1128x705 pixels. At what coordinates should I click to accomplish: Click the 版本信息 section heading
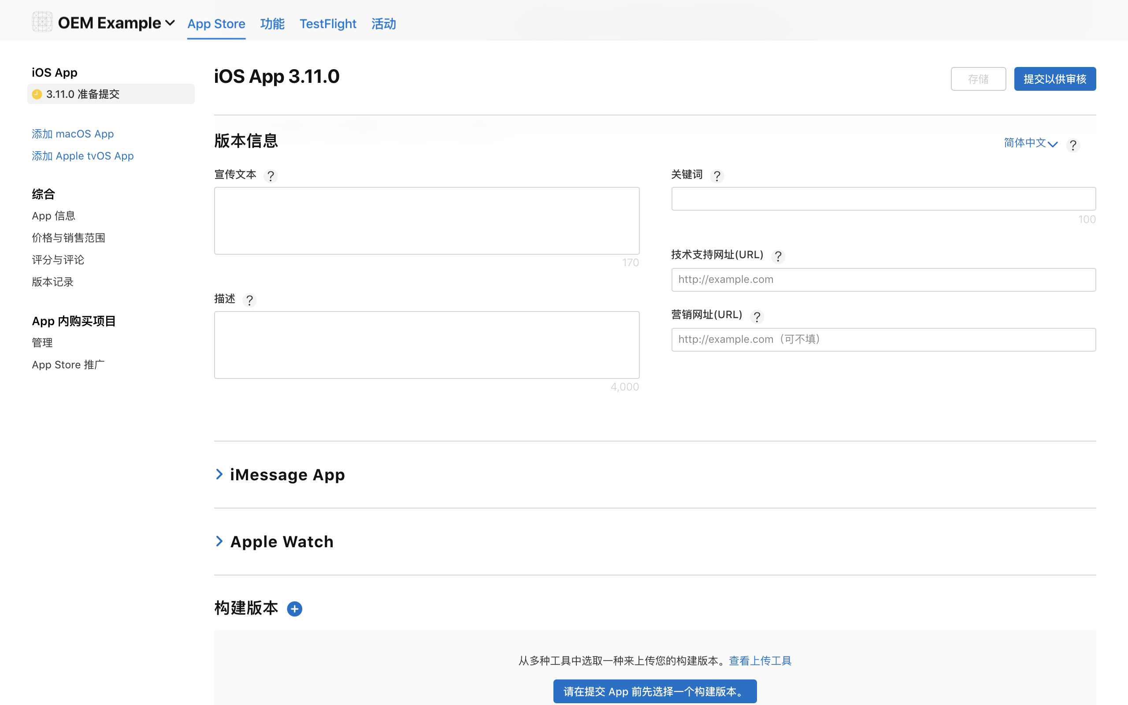pyautogui.click(x=246, y=141)
